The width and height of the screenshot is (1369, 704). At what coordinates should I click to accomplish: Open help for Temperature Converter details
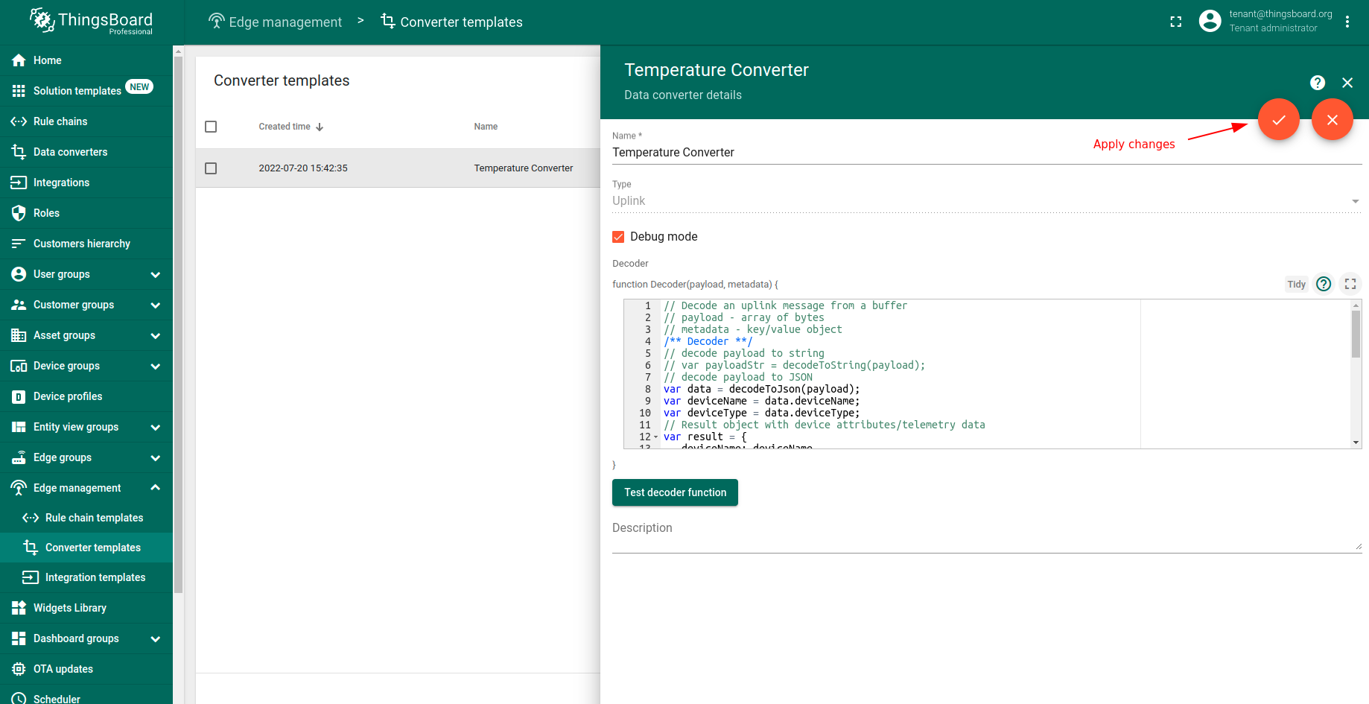(1318, 83)
